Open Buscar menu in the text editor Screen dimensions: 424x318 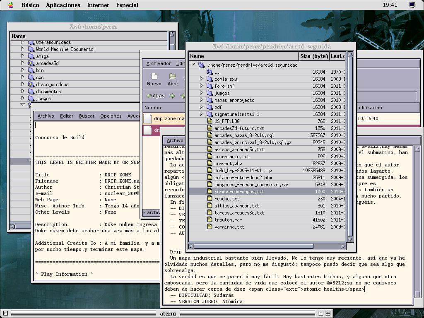[x=87, y=116]
